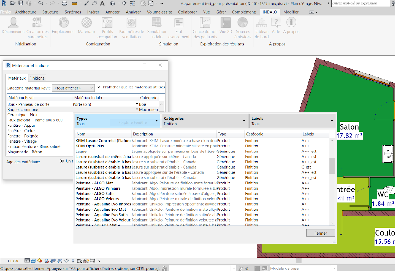
Task: Click the Paramètres de ventilation icon
Action: pos(131,23)
